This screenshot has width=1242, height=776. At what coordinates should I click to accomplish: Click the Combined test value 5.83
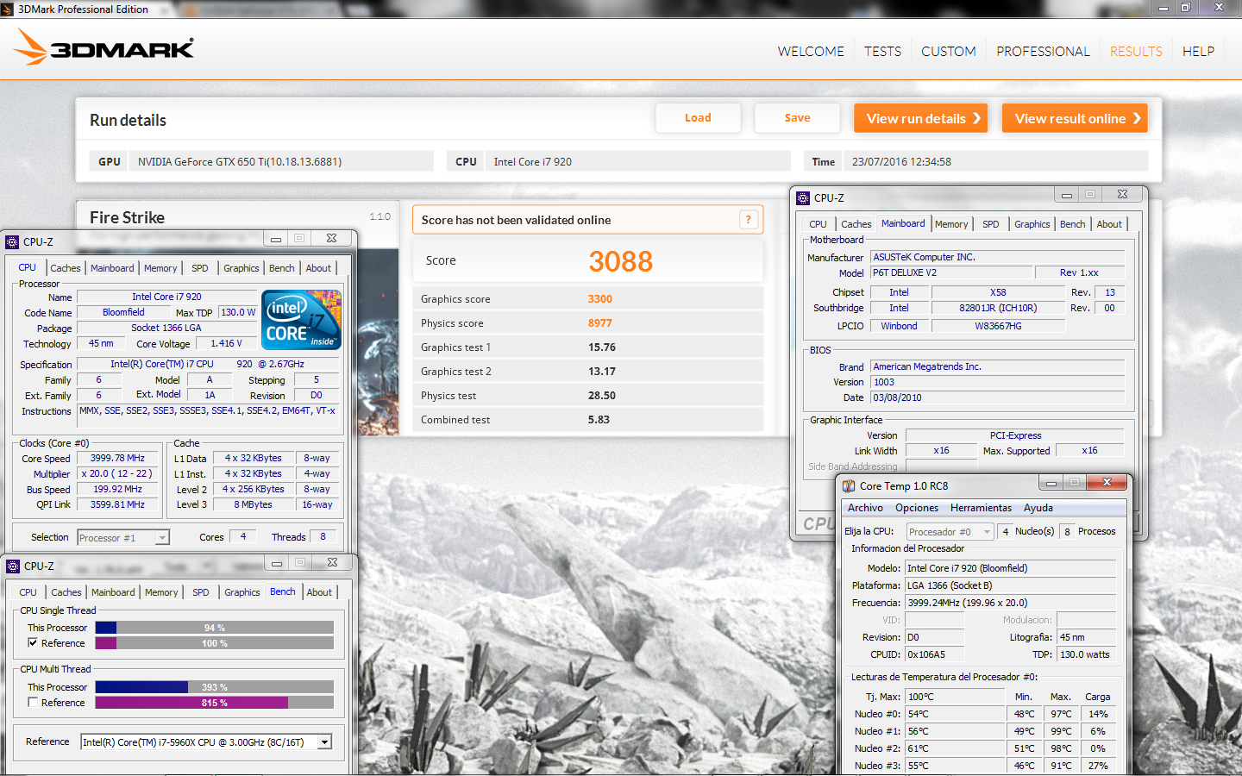[599, 420]
